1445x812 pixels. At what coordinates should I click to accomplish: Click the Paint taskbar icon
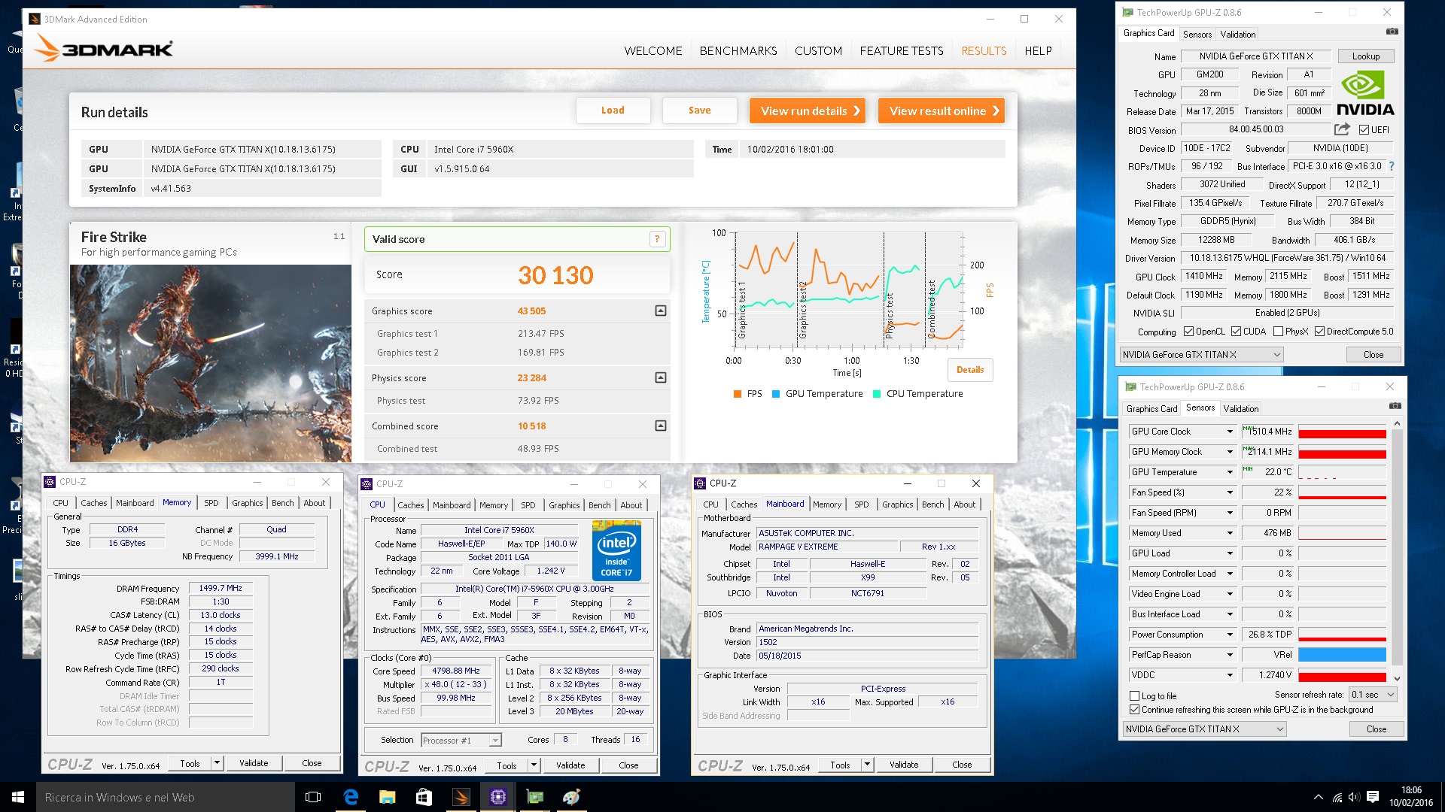pos(571,797)
